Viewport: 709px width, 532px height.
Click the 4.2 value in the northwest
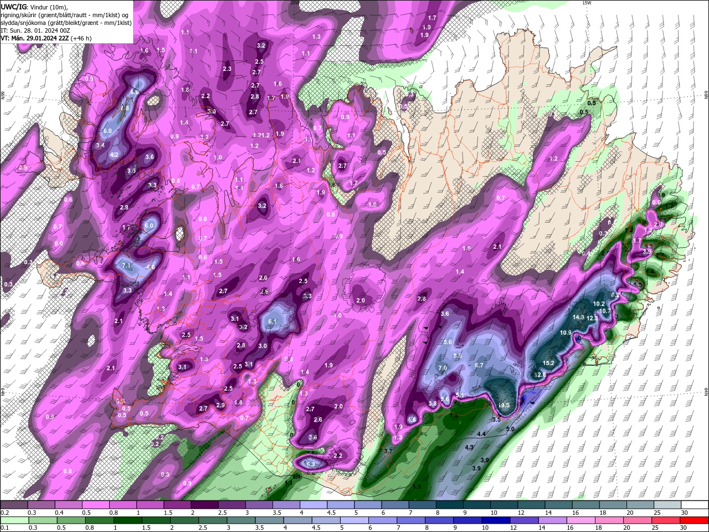(115, 155)
